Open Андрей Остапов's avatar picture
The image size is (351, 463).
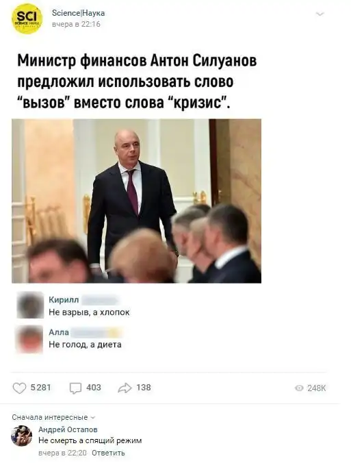pyautogui.click(x=21, y=436)
